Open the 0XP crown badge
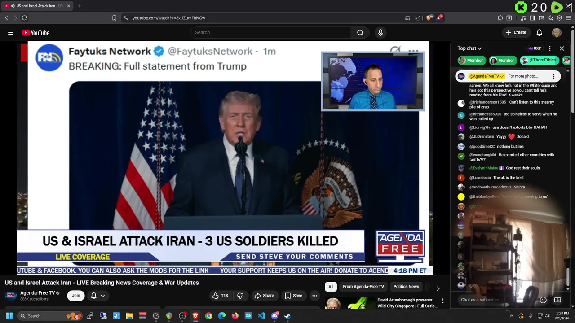Screen dimensions: 575x323 [535, 48]
